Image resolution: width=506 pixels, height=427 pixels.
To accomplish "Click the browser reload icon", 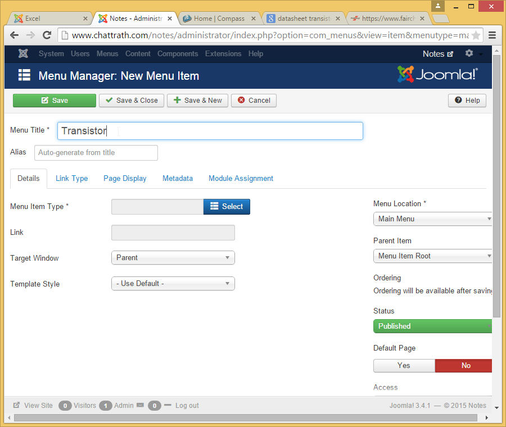I will pyautogui.click(x=47, y=35).
